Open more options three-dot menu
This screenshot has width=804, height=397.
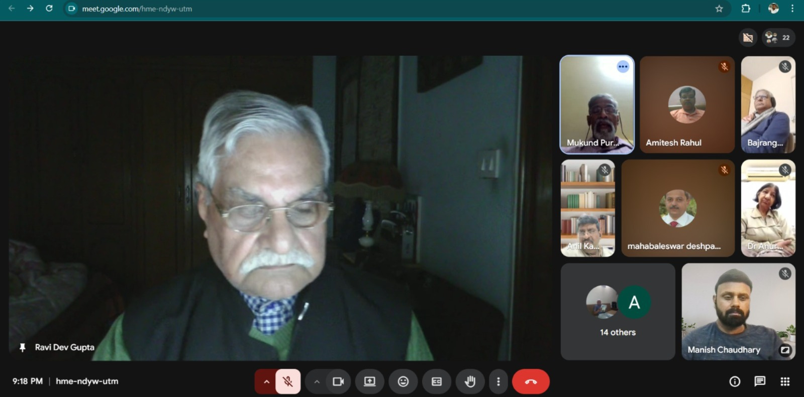pos(498,381)
